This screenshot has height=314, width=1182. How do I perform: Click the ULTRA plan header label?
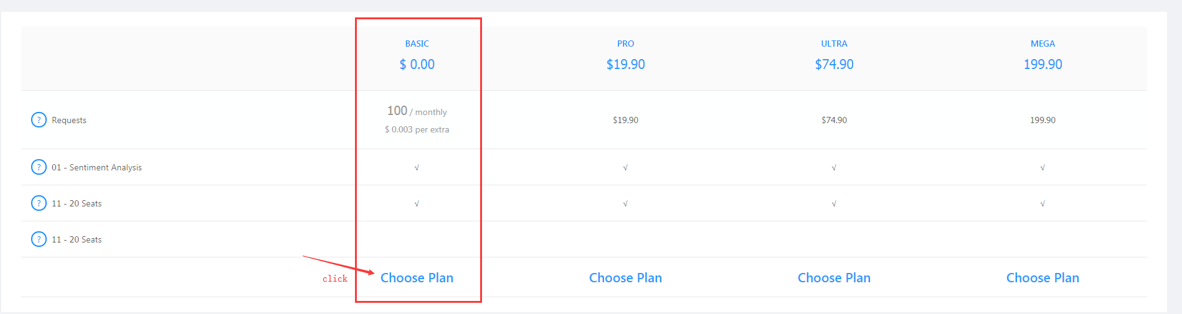click(834, 44)
